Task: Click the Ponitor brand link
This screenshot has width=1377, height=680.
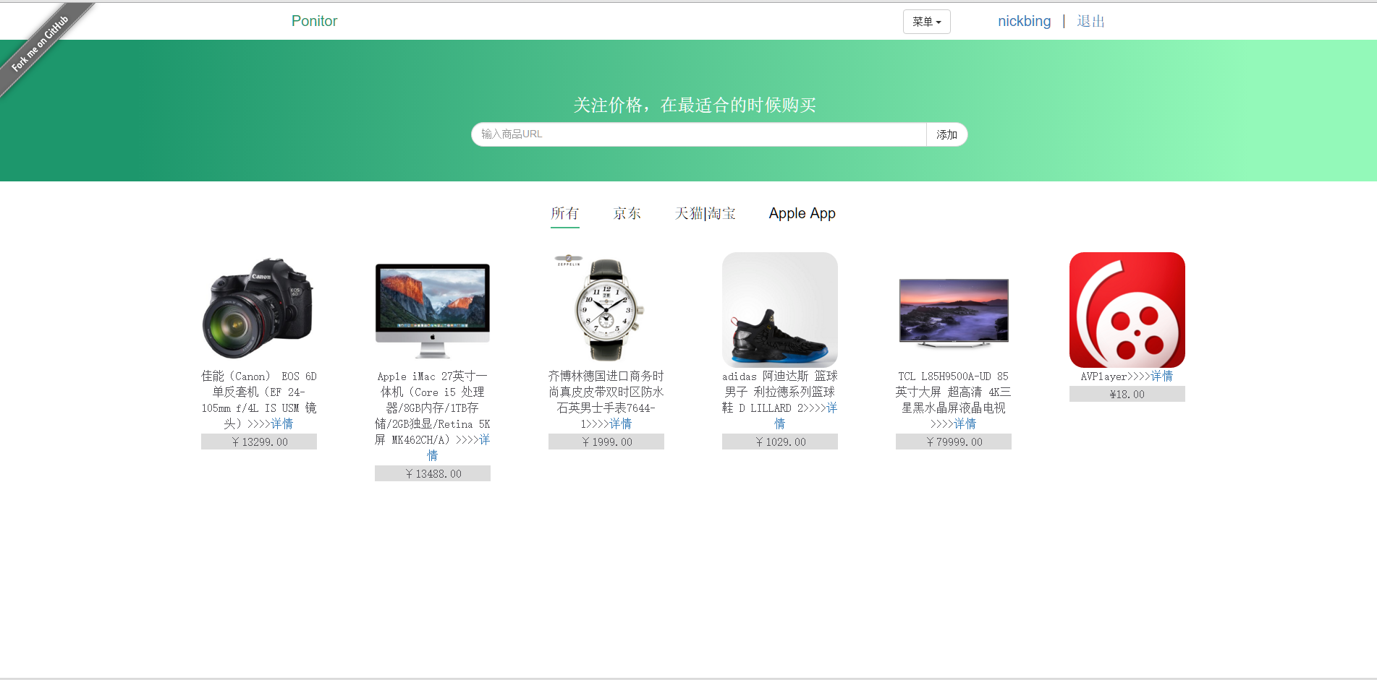Action: (314, 21)
